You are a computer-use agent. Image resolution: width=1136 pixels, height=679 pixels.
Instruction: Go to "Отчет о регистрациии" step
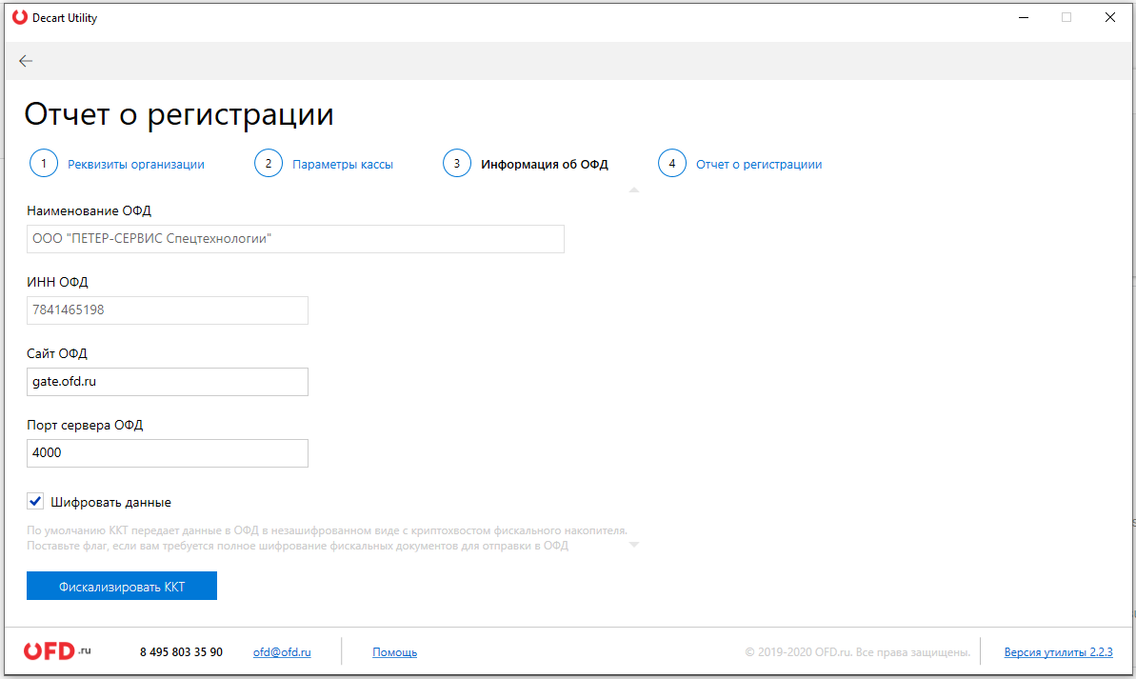(x=759, y=165)
